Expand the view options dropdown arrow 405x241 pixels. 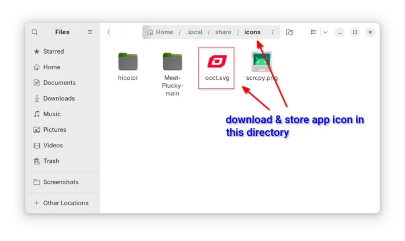tap(325, 32)
